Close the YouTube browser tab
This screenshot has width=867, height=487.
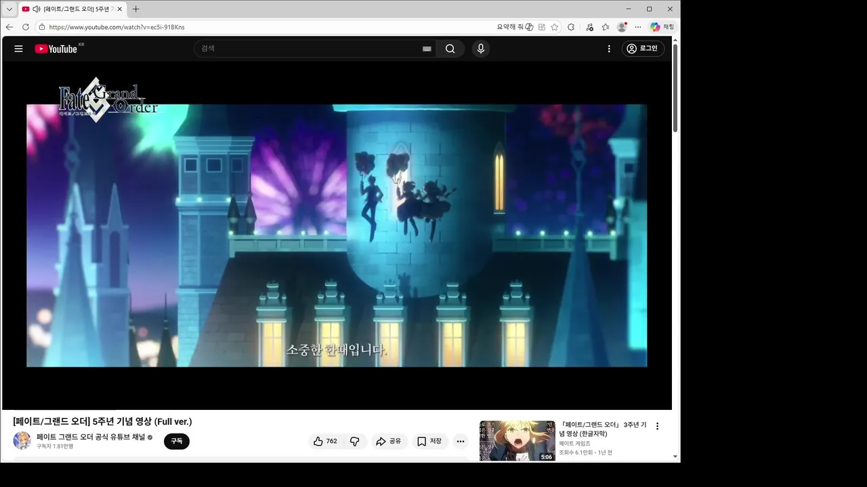[x=119, y=9]
